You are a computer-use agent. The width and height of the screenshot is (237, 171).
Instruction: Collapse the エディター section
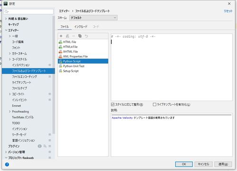(6, 30)
